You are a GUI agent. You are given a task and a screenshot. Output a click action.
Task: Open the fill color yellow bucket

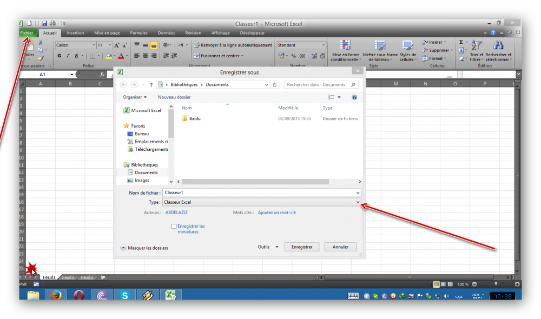click(109, 56)
